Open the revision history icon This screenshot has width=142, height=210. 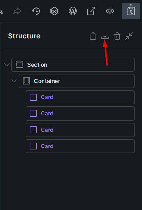36,11
